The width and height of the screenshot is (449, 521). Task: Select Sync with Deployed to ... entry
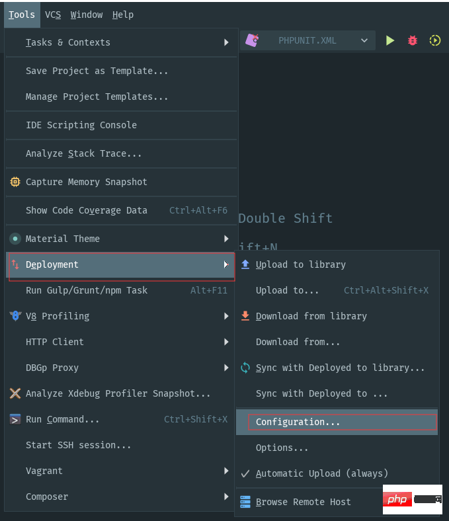[x=337, y=393]
